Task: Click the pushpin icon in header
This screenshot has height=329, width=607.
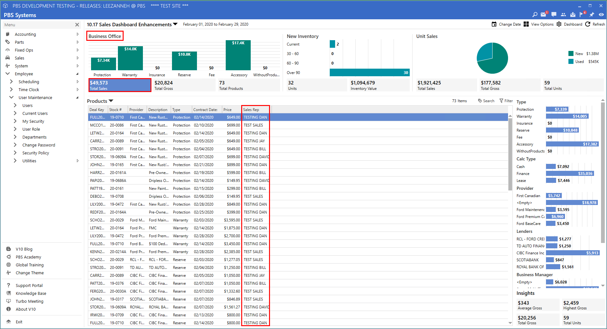Action: tap(592, 15)
